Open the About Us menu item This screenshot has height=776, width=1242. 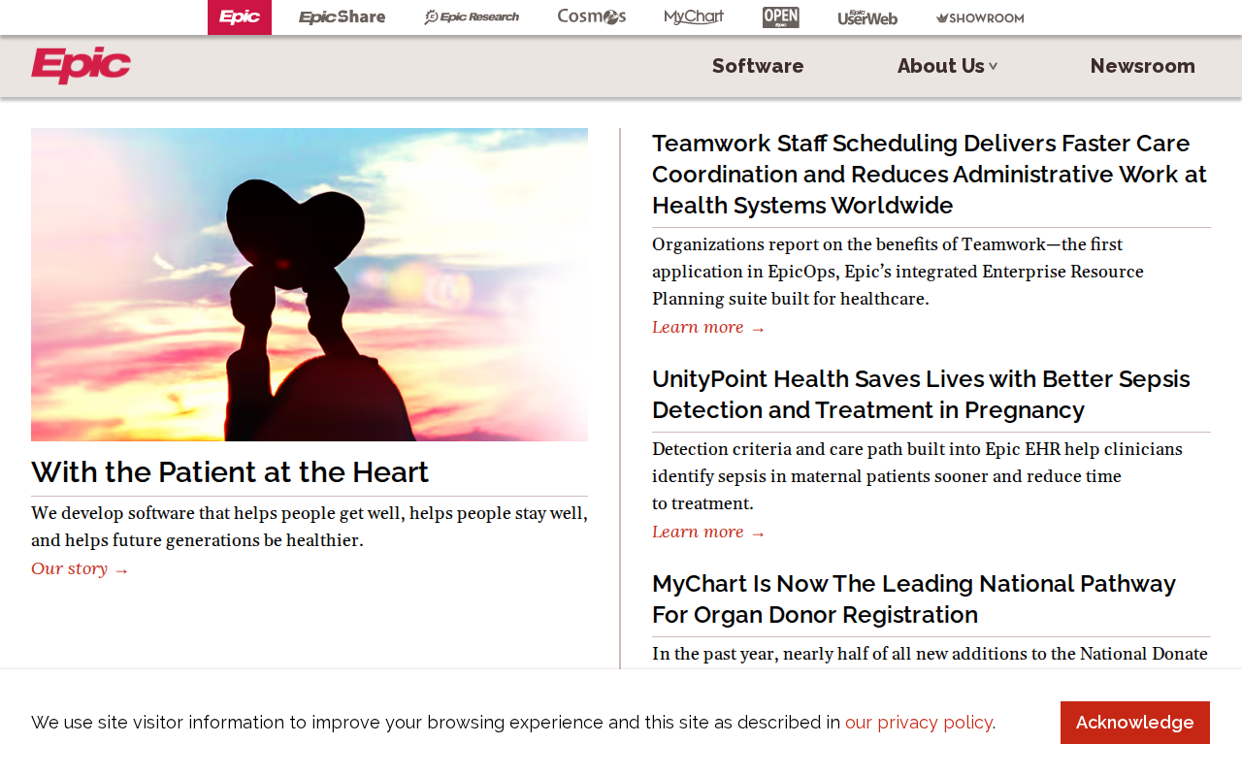pos(941,66)
